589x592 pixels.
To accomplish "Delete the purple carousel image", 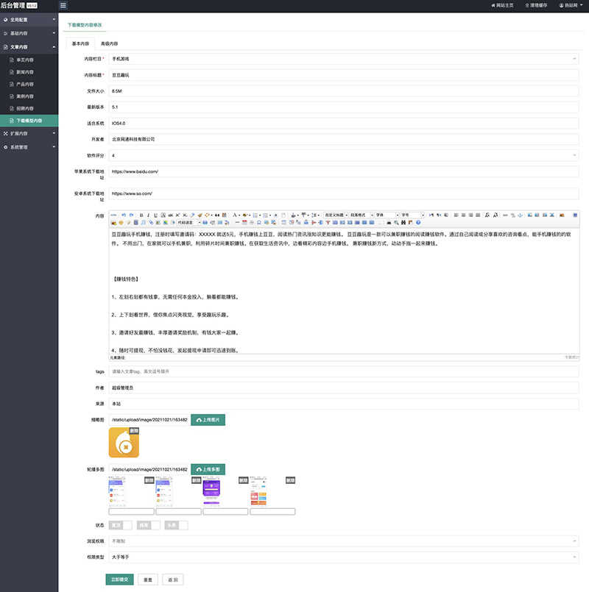I will coord(243,480).
